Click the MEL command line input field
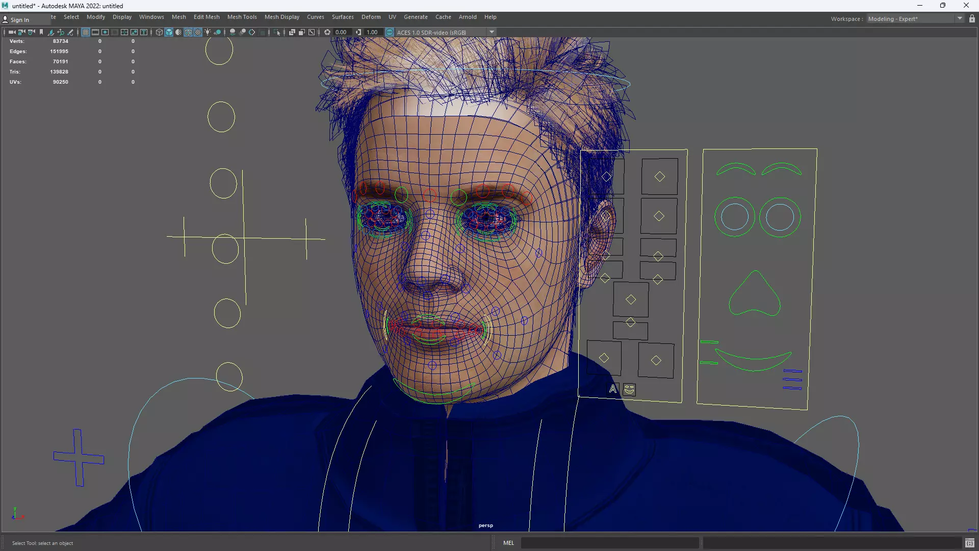The image size is (979, 551). [x=609, y=543]
